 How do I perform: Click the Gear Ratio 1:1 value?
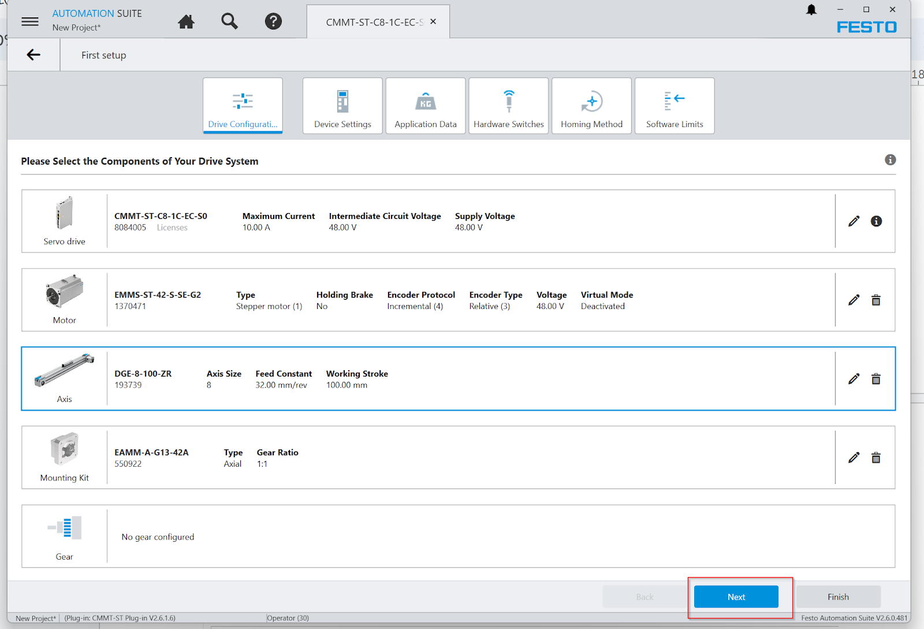tap(262, 464)
